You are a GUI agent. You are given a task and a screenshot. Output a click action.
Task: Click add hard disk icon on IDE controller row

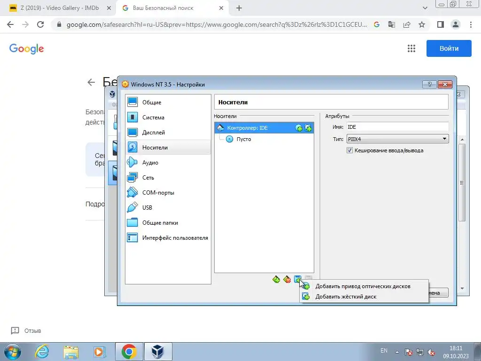point(308,128)
